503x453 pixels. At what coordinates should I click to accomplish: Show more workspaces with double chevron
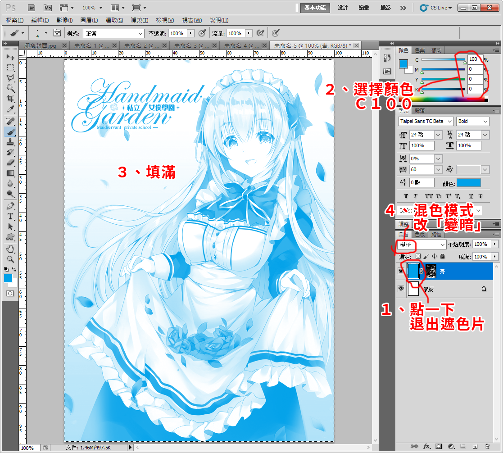[403, 8]
